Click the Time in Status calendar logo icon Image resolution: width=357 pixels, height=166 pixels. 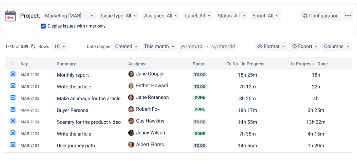(x=10, y=16)
